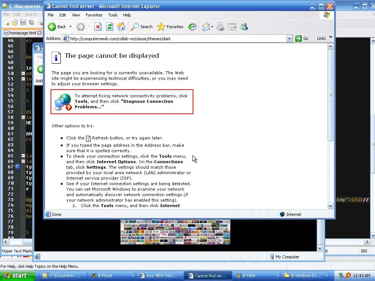Click the Done status icon in status bar
The width and height of the screenshot is (375, 281).
(48, 214)
